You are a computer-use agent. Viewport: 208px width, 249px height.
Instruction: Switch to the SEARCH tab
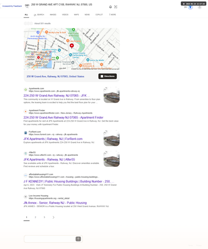tap(39, 15)
